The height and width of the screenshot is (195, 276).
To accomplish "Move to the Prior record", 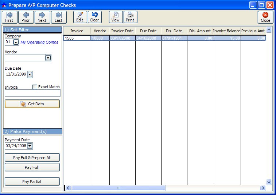I will 26,17.
